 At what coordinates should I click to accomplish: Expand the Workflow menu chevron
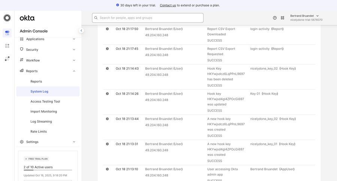pos(74,60)
